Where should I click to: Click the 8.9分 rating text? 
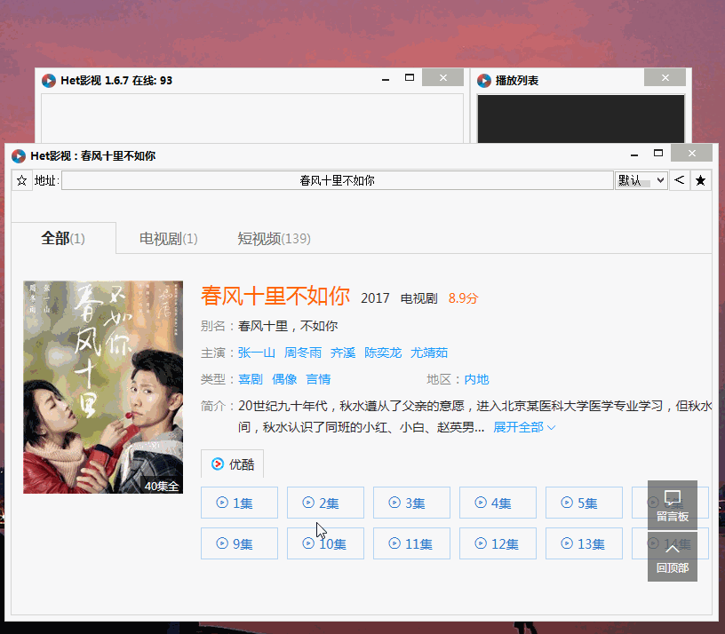pos(463,298)
